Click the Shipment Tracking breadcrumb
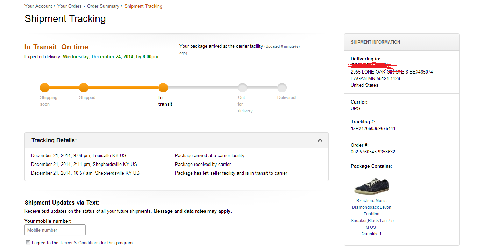484x252 pixels. [143, 6]
